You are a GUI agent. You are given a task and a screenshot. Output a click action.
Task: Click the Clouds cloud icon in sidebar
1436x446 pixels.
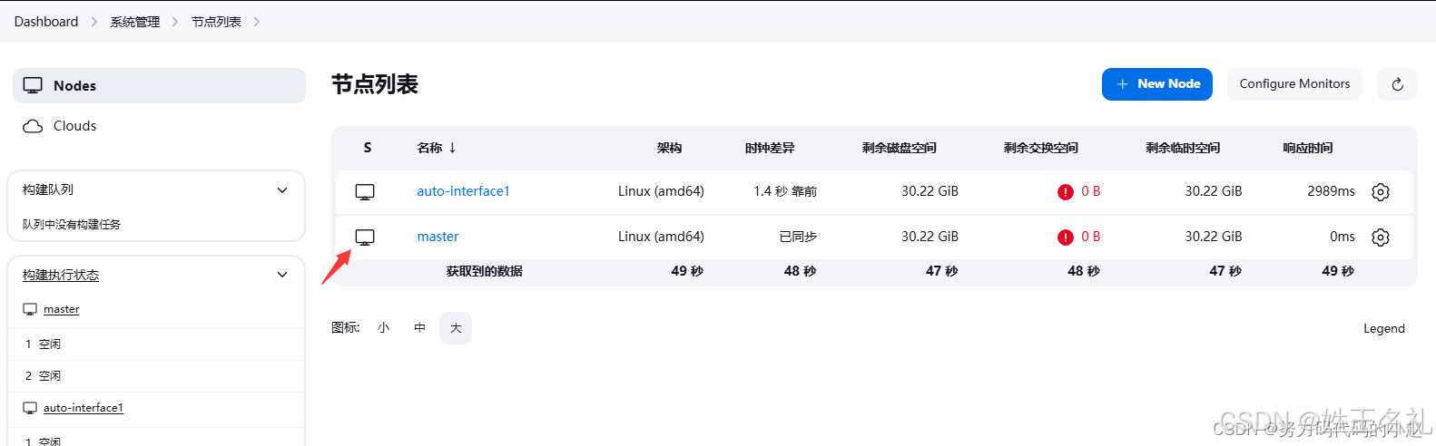[x=33, y=126]
